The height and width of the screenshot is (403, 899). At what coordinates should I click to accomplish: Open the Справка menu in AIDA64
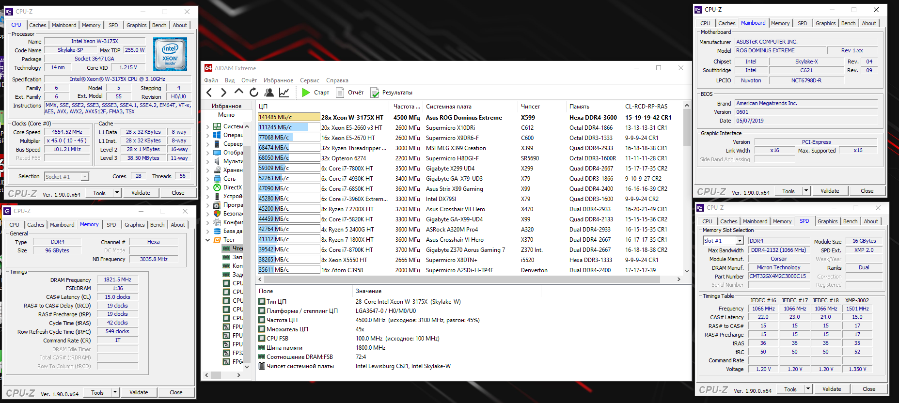[x=337, y=80]
